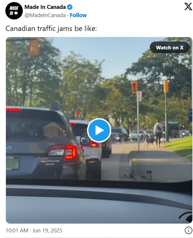This screenshot has width=193, height=238.
Task: Click the Made In Canada display name
Action: point(45,7)
